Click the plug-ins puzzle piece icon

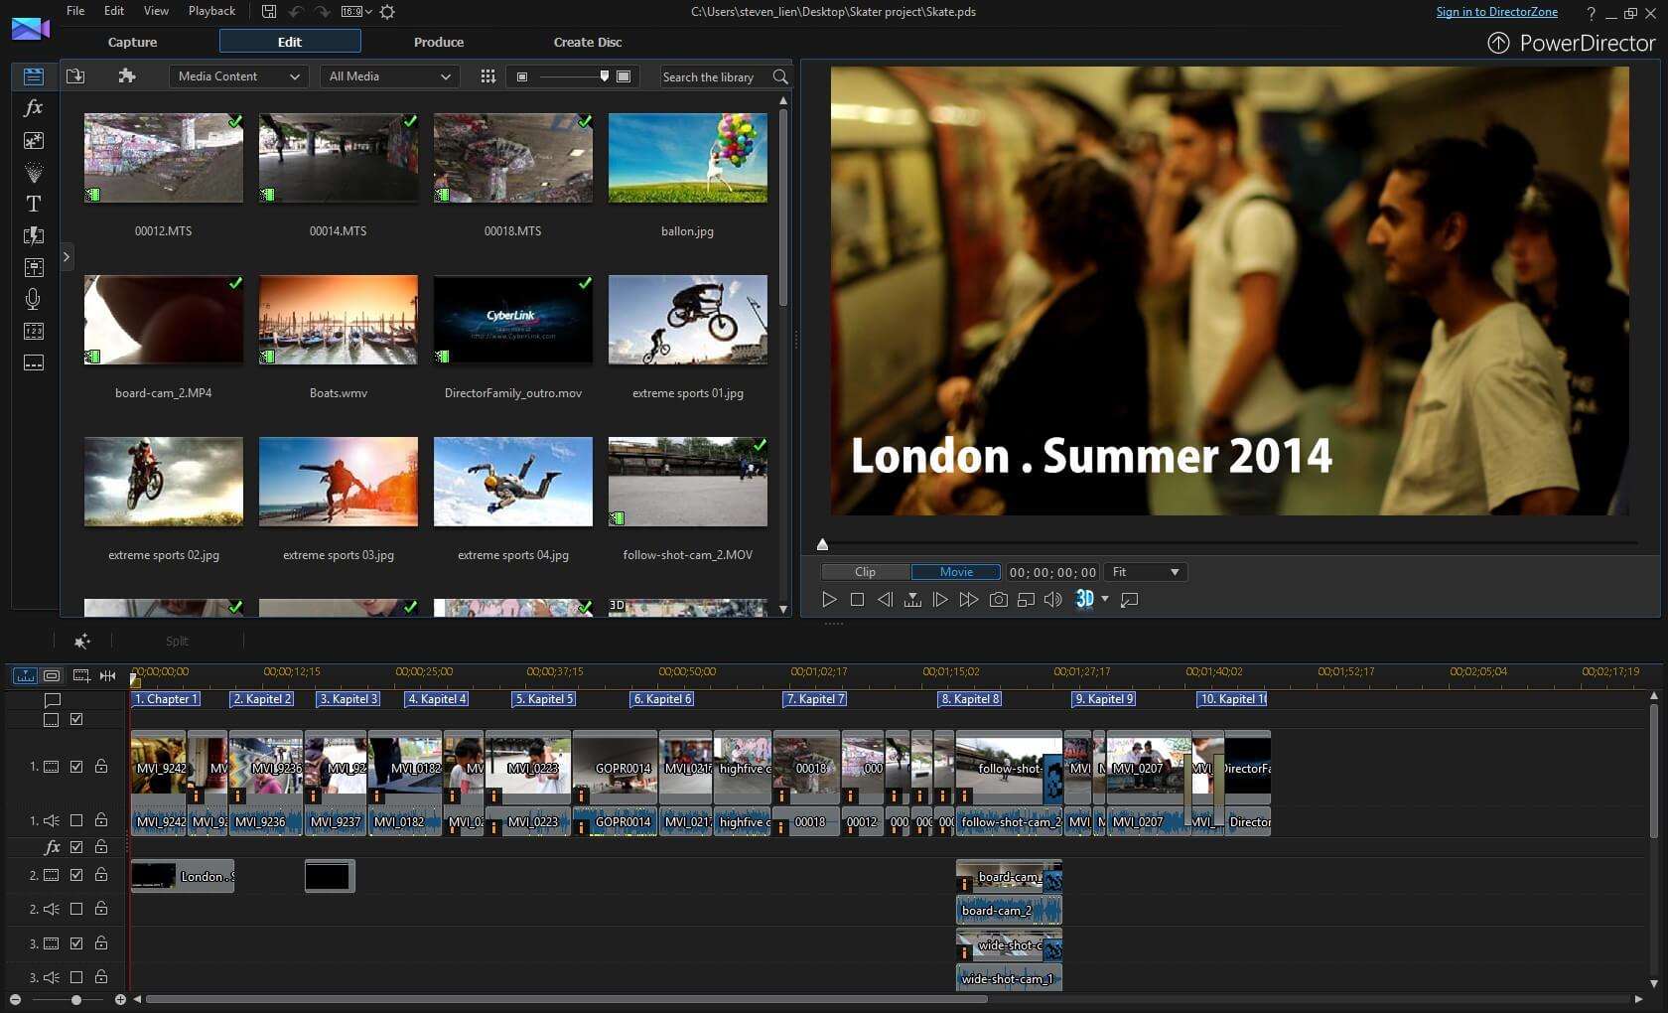click(x=126, y=76)
